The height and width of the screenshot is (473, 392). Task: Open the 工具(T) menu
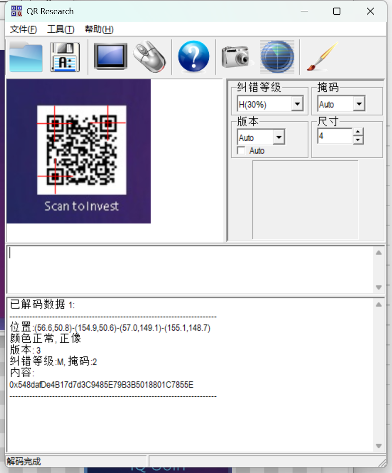(61, 29)
